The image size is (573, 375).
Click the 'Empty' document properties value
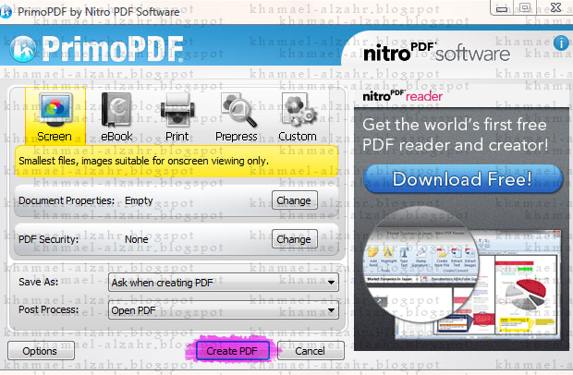point(139,200)
